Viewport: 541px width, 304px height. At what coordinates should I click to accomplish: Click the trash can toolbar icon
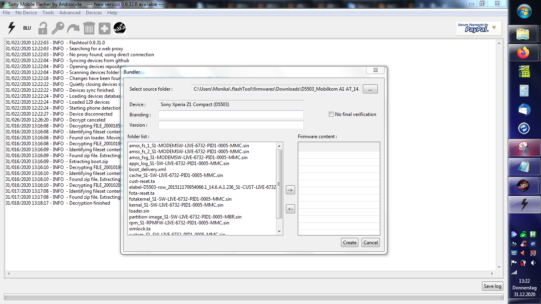89,28
